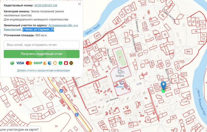
Task: Click the WebMoney globe icon
Action: click(x=50, y=63)
